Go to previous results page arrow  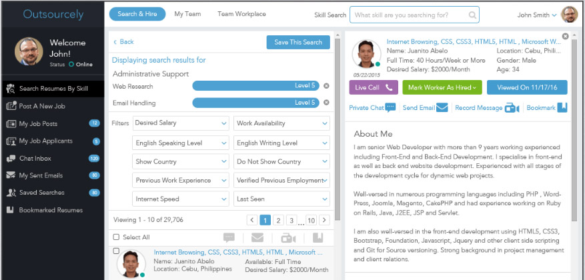tap(252, 220)
